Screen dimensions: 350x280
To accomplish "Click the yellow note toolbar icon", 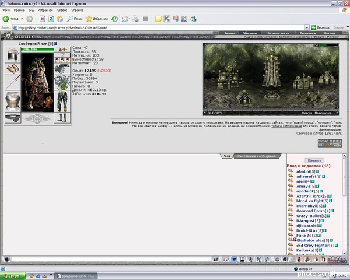I will (158, 19).
